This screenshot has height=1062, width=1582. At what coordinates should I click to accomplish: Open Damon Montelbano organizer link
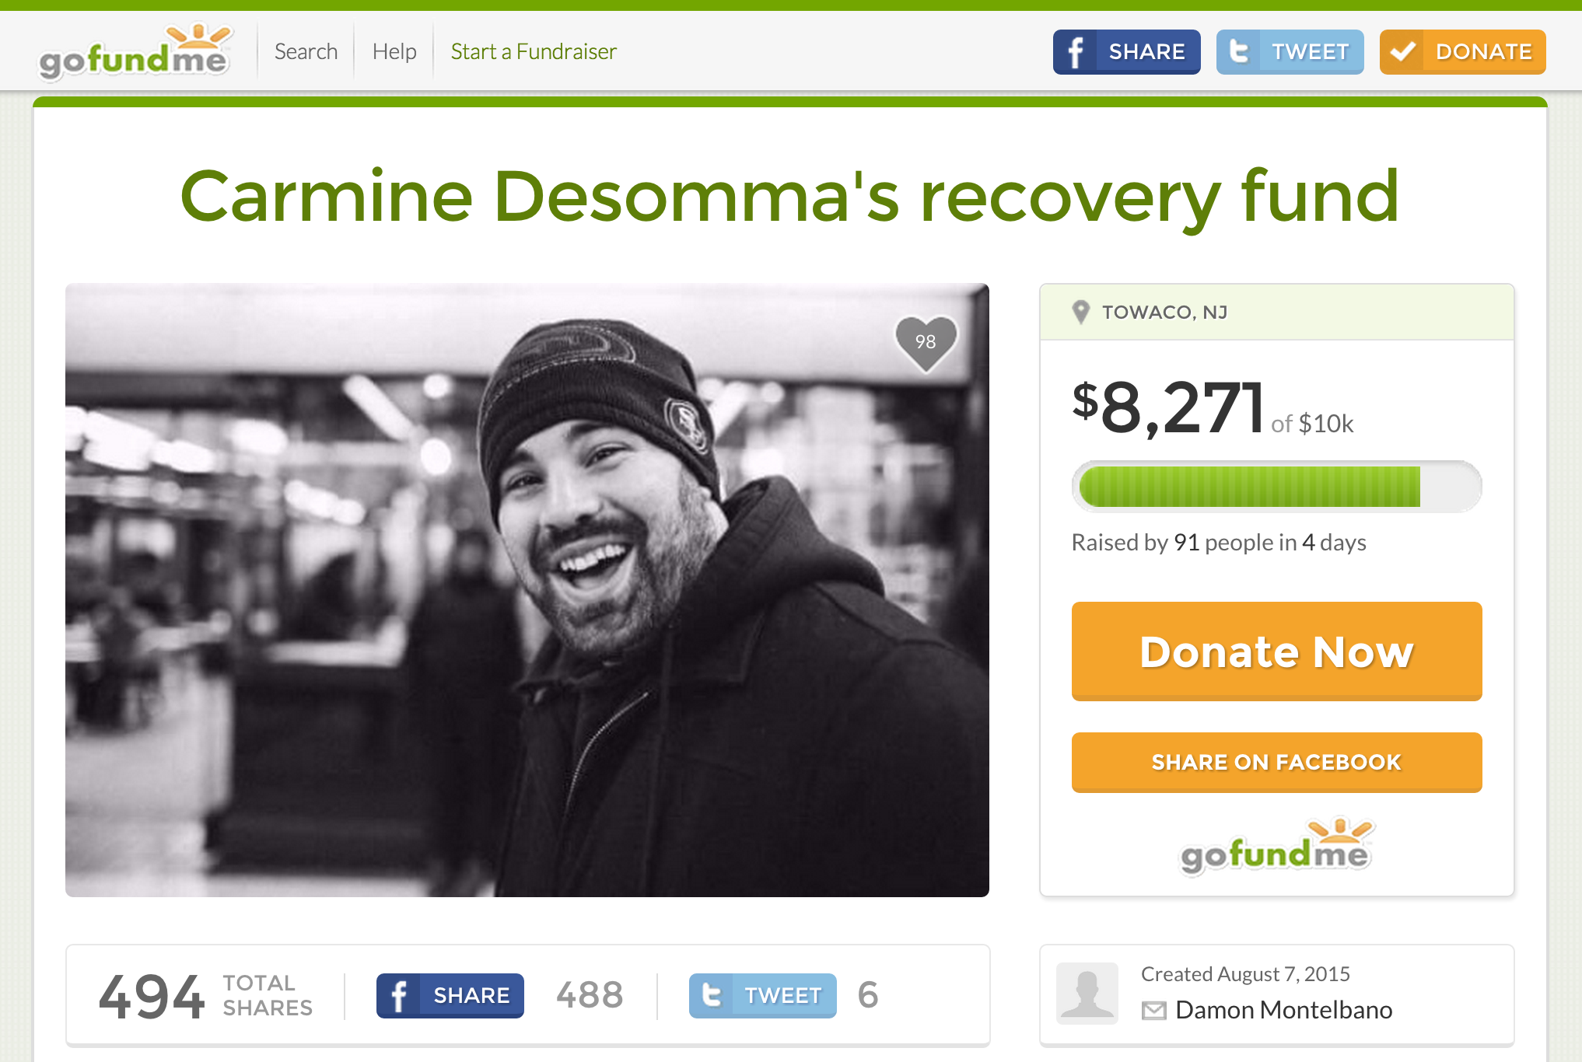(x=1283, y=1010)
